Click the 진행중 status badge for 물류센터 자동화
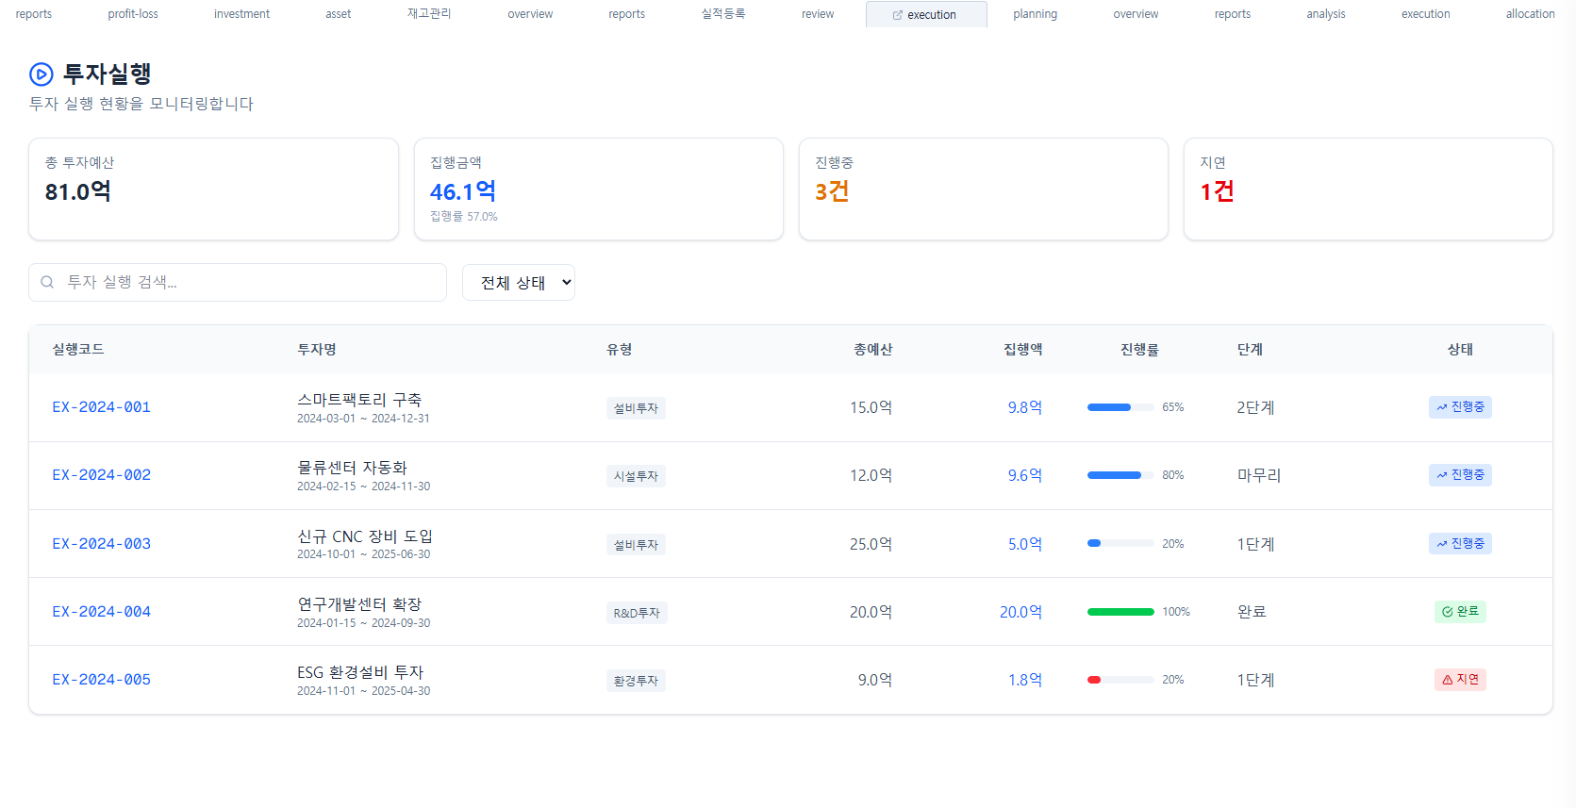Image resolution: width=1576 pixels, height=808 pixels. pyautogui.click(x=1459, y=475)
